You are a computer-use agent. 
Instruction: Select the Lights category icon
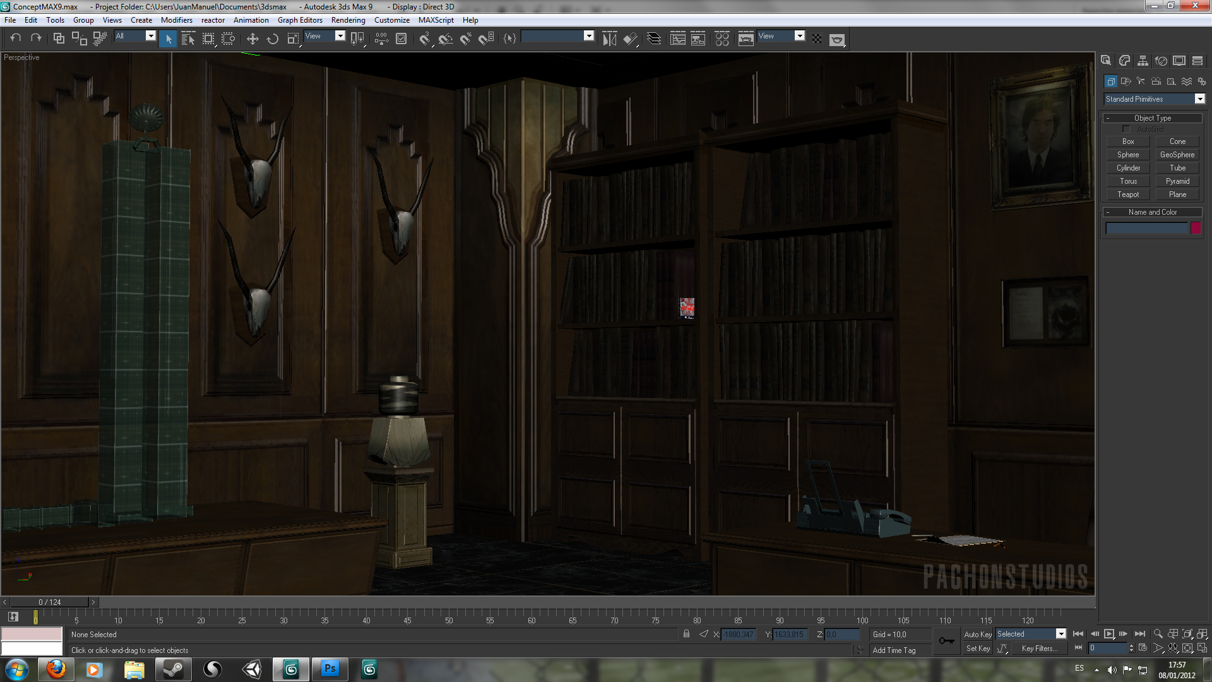(x=1141, y=81)
